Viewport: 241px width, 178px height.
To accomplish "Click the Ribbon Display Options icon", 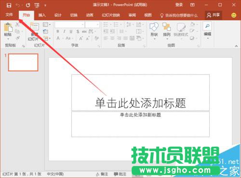I will (x=192, y=5).
